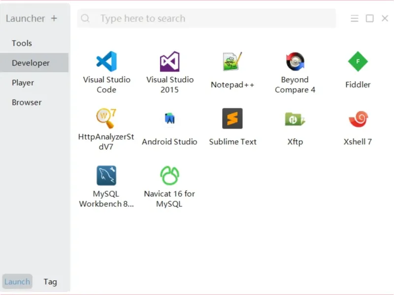Viewport: 394px width, 295px height.
Task: Select the Developer category
Action: [x=31, y=63]
